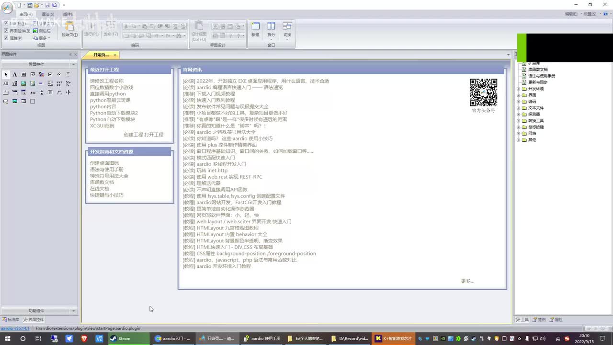Toggle the first checkbox in 视图 group
The image size is (613, 345).
(x=6, y=23)
